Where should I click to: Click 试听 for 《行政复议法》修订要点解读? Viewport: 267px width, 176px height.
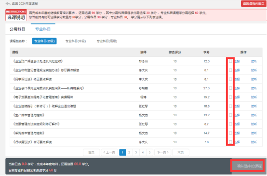(x=254, y=142)
